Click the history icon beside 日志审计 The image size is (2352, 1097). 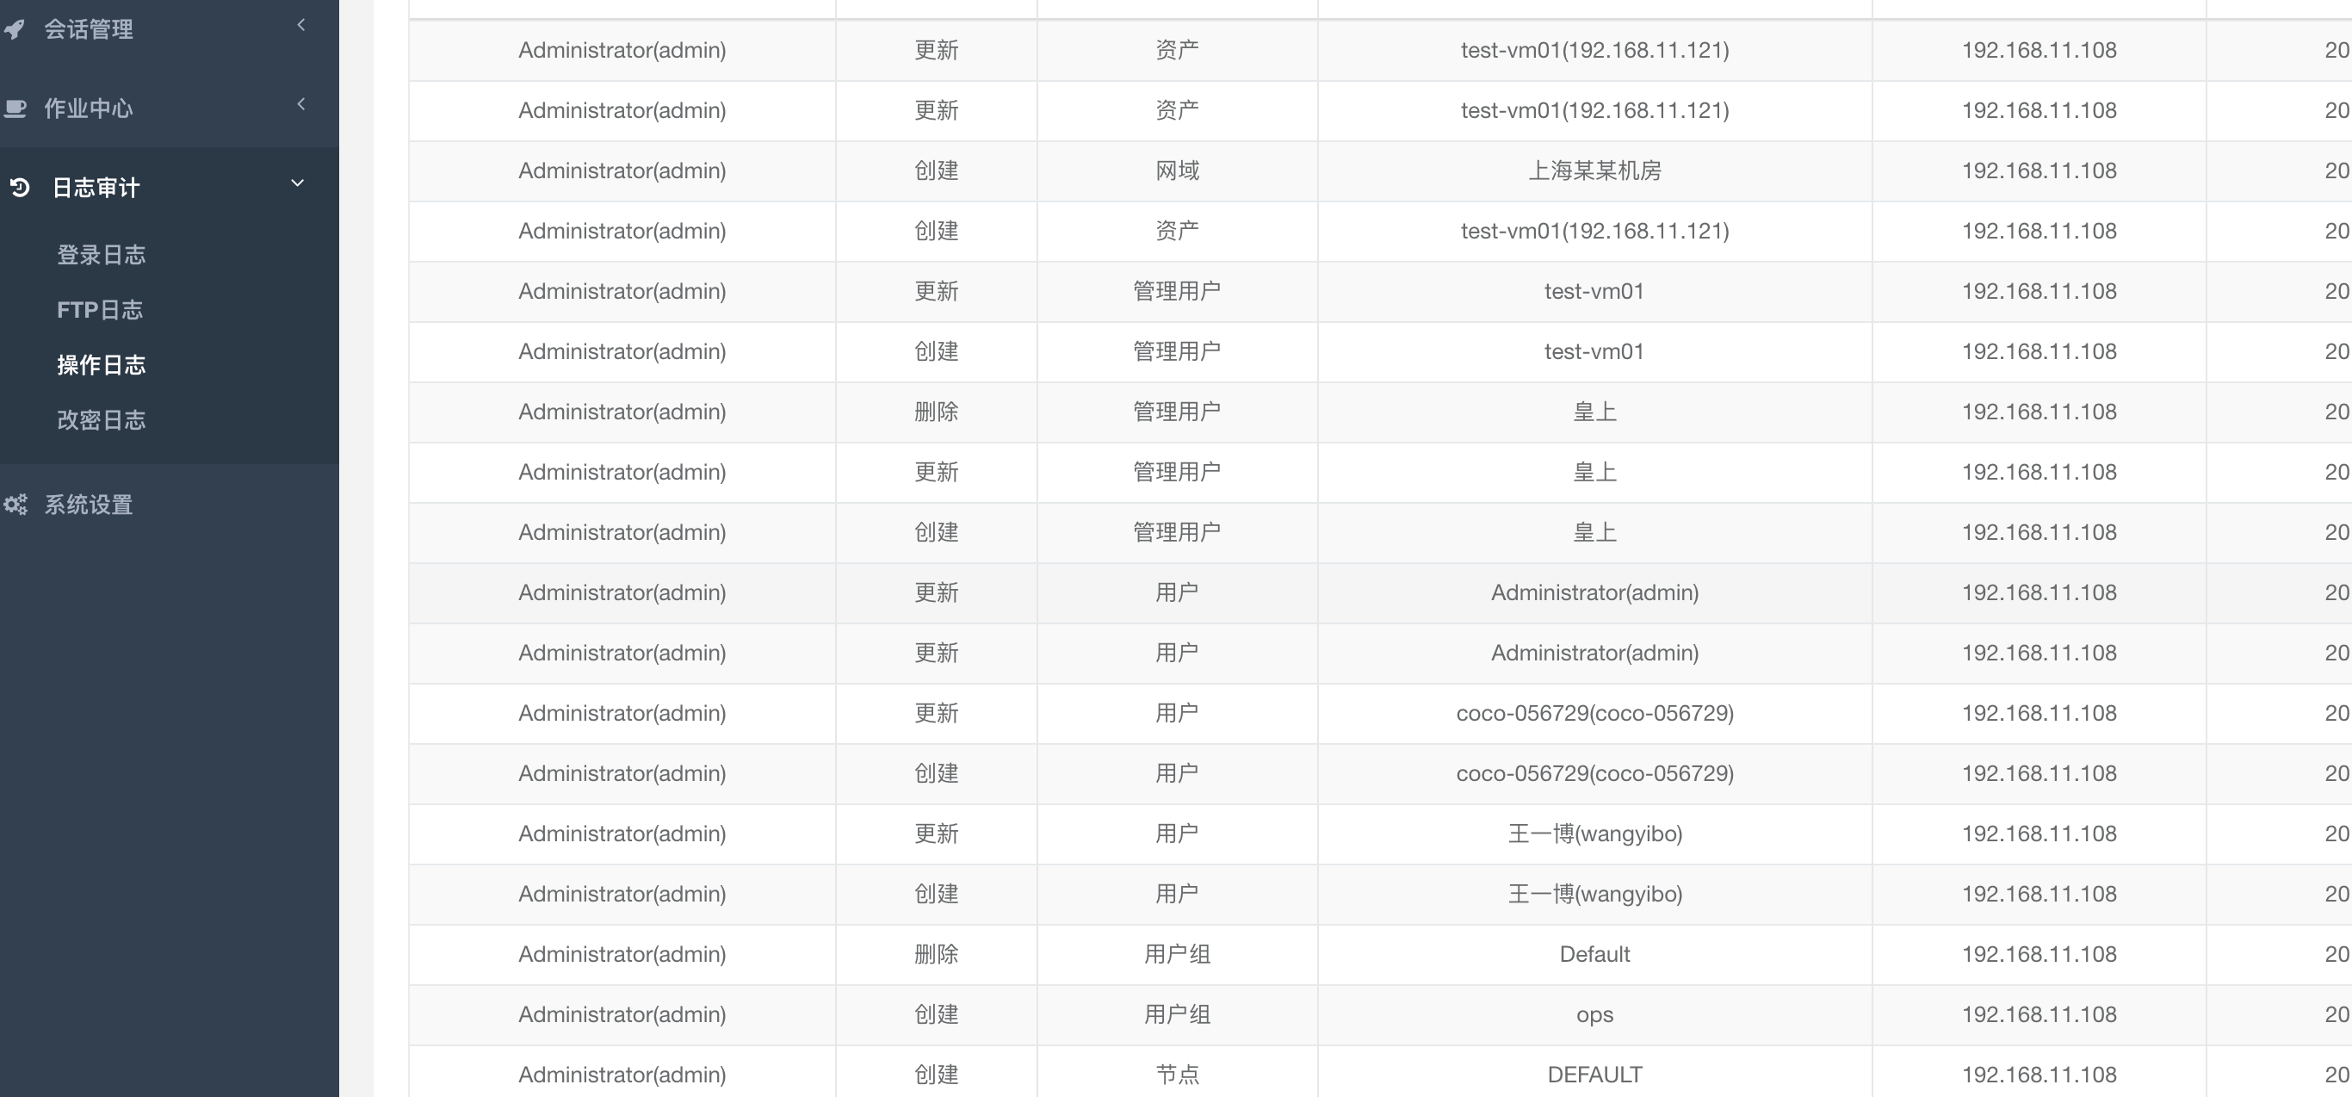coord(20,189)
